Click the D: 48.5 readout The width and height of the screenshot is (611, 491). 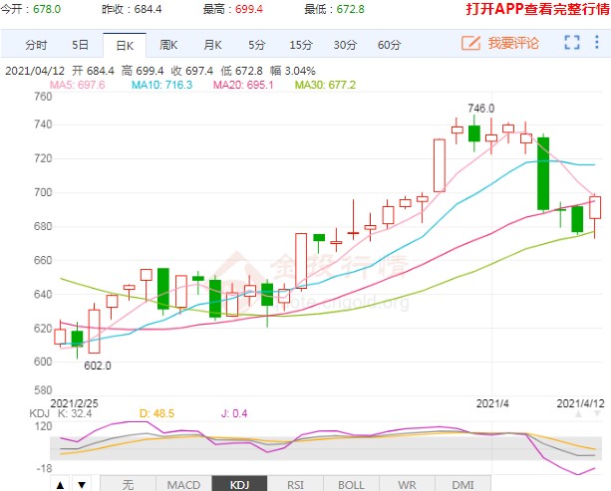click(x=156, y=413)
